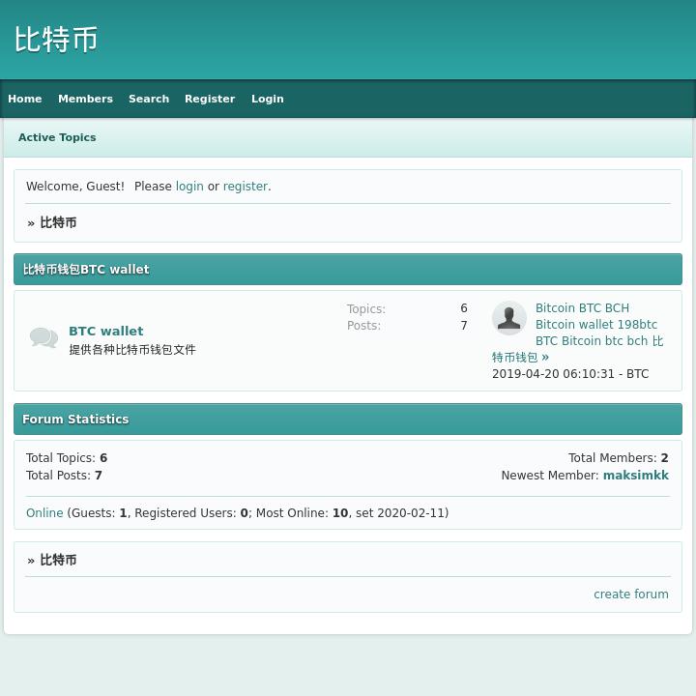Viewport: 696px width, 696px height.
Task: Open Search from the navigation bar
Action: (x=149, y=99)
